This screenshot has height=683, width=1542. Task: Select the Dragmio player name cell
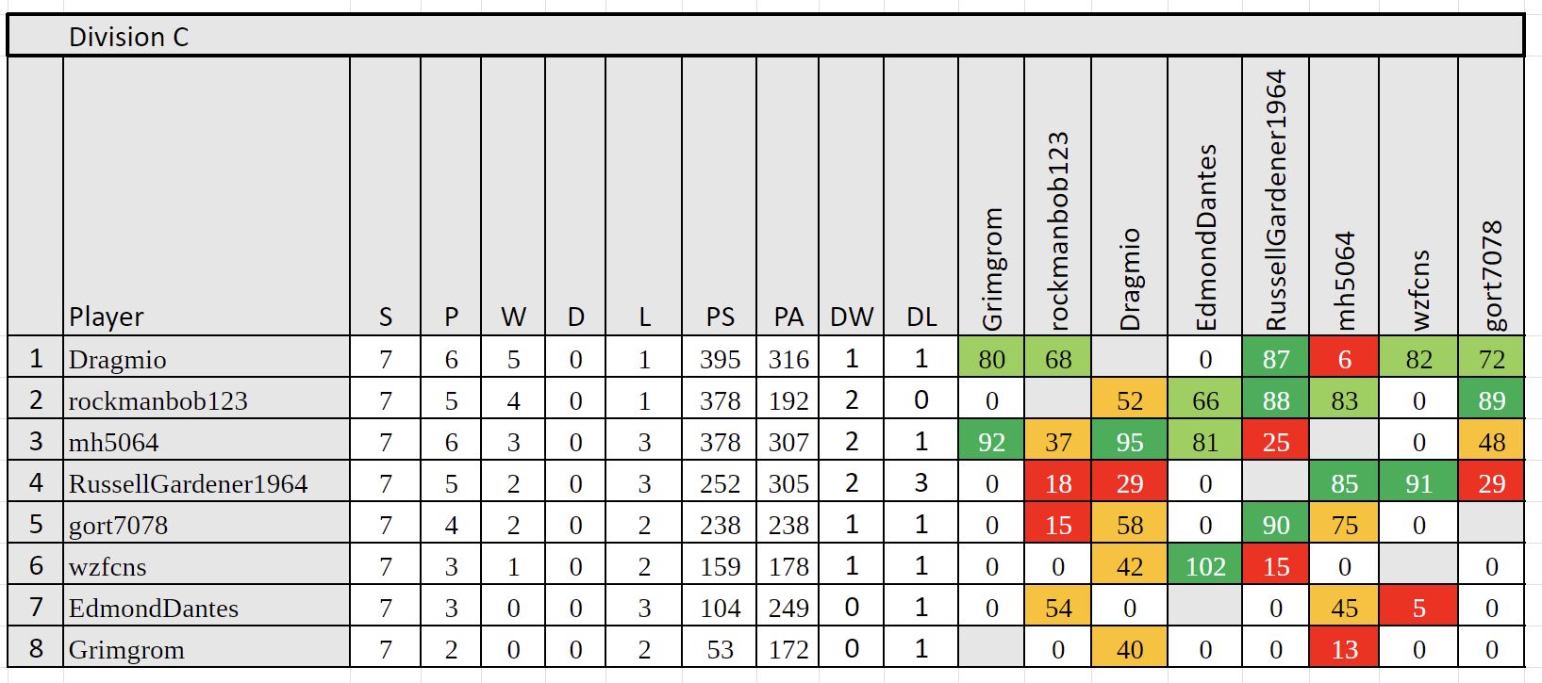pos(118,359)
